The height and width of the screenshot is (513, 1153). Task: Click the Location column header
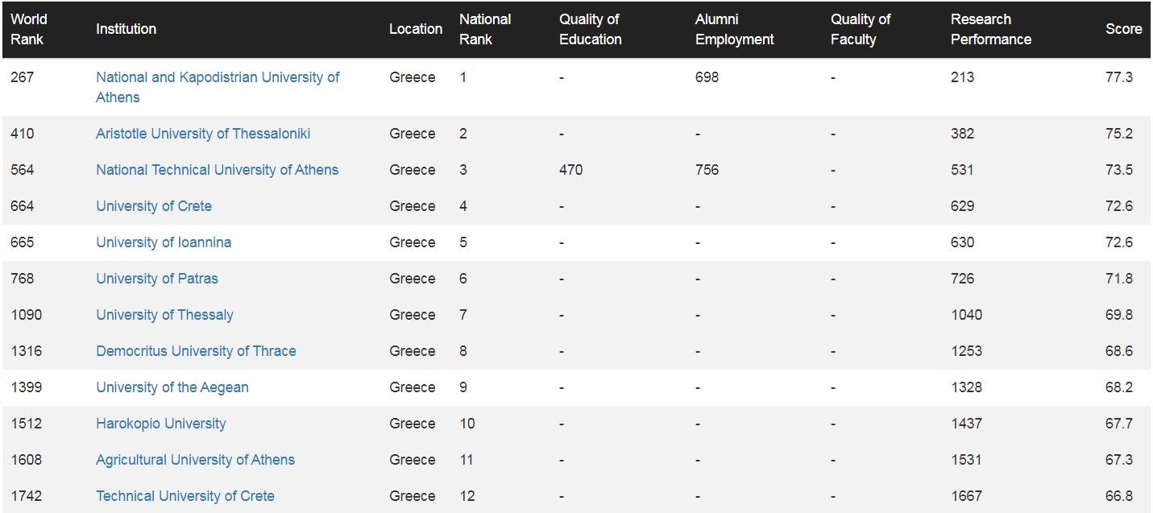[416, 29]
